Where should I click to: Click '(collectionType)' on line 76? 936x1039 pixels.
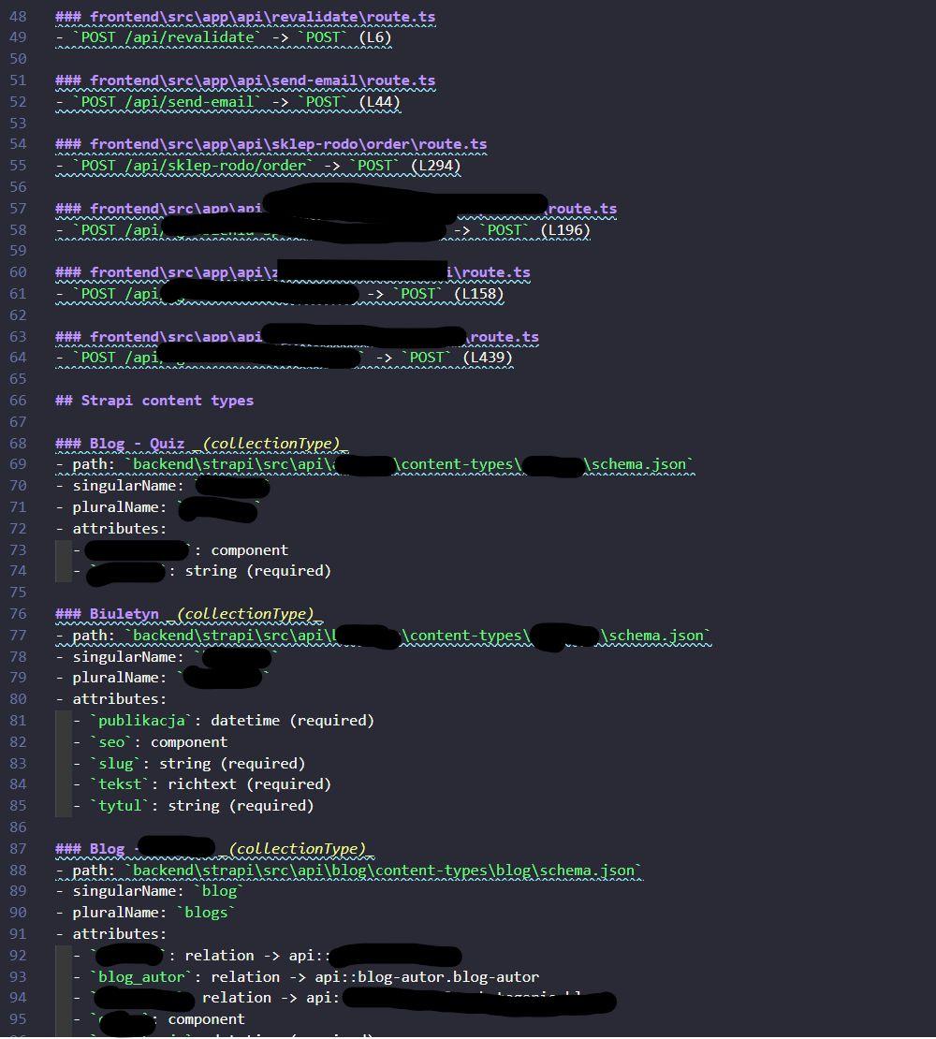point(245,614)
